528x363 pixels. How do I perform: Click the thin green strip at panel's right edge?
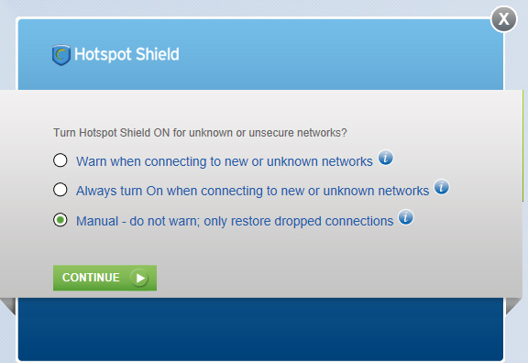tap(522, 146)
